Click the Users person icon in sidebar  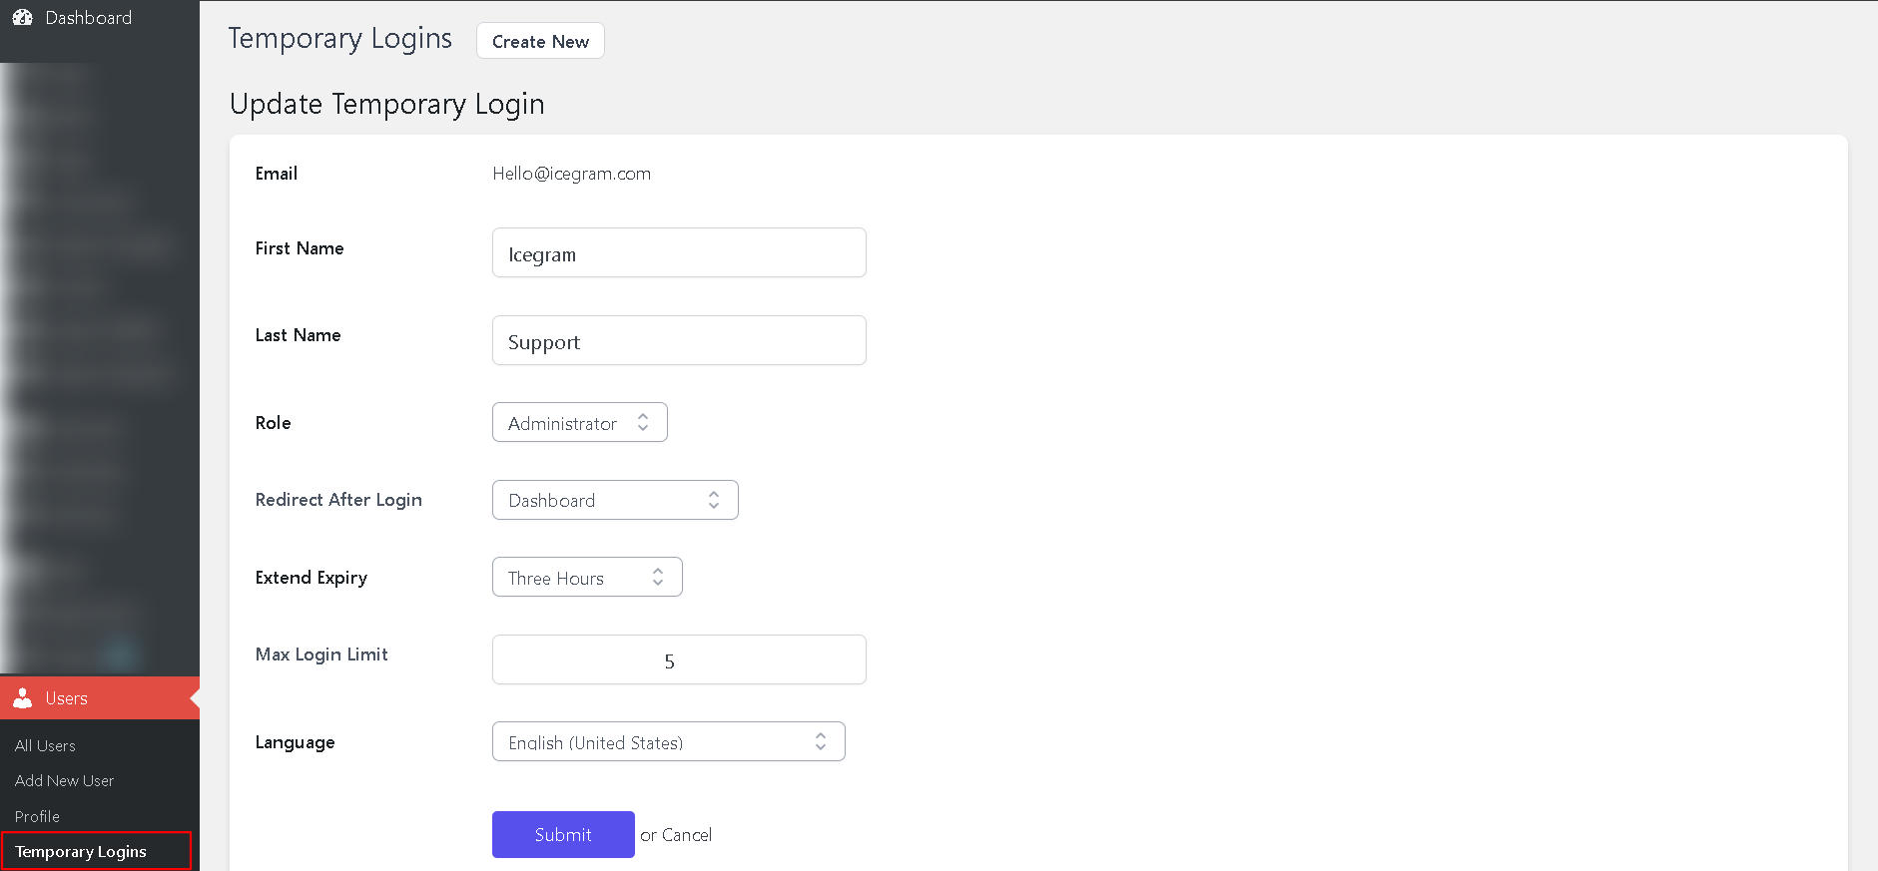[22, 698]
